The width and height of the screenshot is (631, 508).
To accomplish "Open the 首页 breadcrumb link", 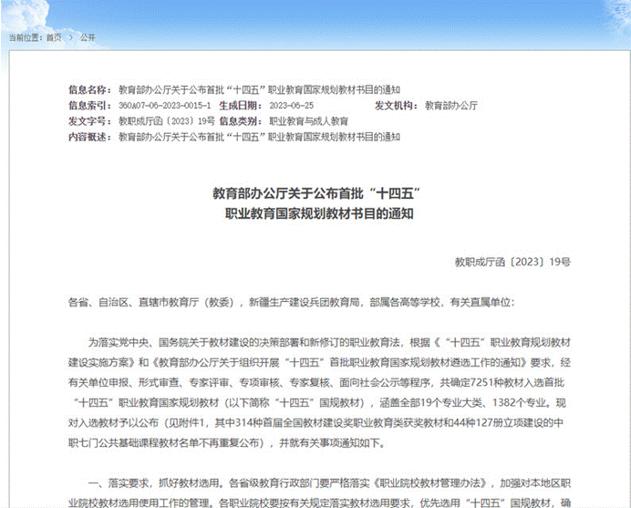I will click(x=54, y=37).
